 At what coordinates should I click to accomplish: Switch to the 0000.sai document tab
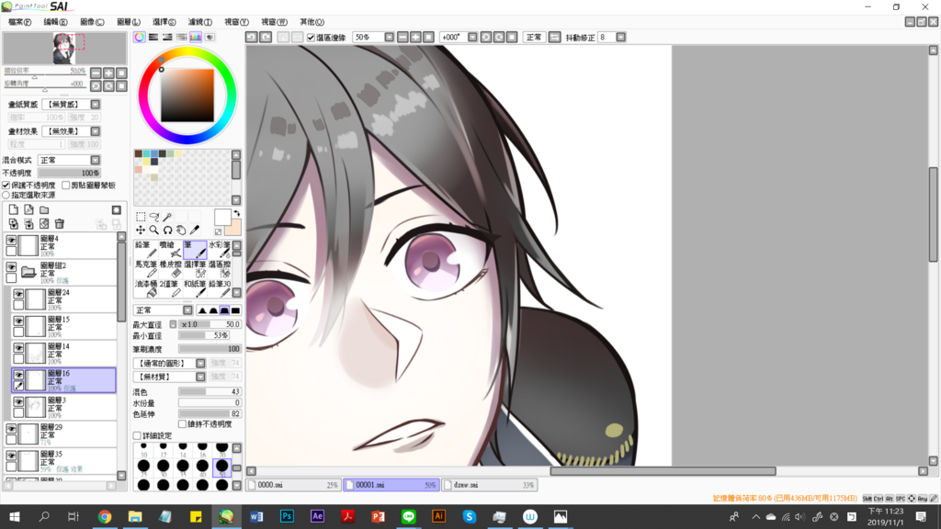(x=294, y=485)
